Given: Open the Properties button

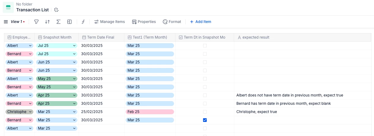Looking at the screenshot, I should point(144,22).
